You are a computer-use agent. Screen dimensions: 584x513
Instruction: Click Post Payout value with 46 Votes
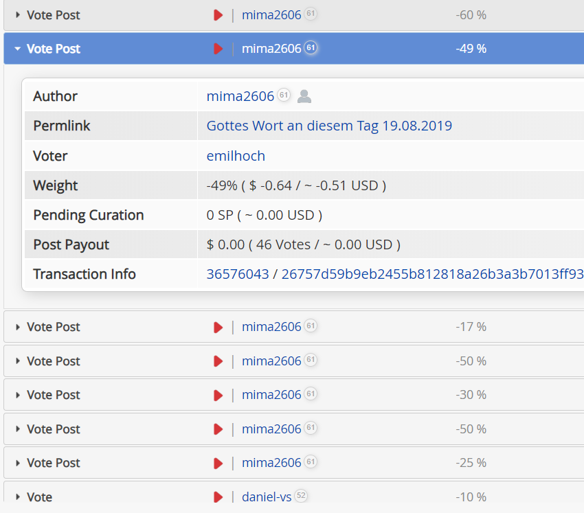[304, 244]
